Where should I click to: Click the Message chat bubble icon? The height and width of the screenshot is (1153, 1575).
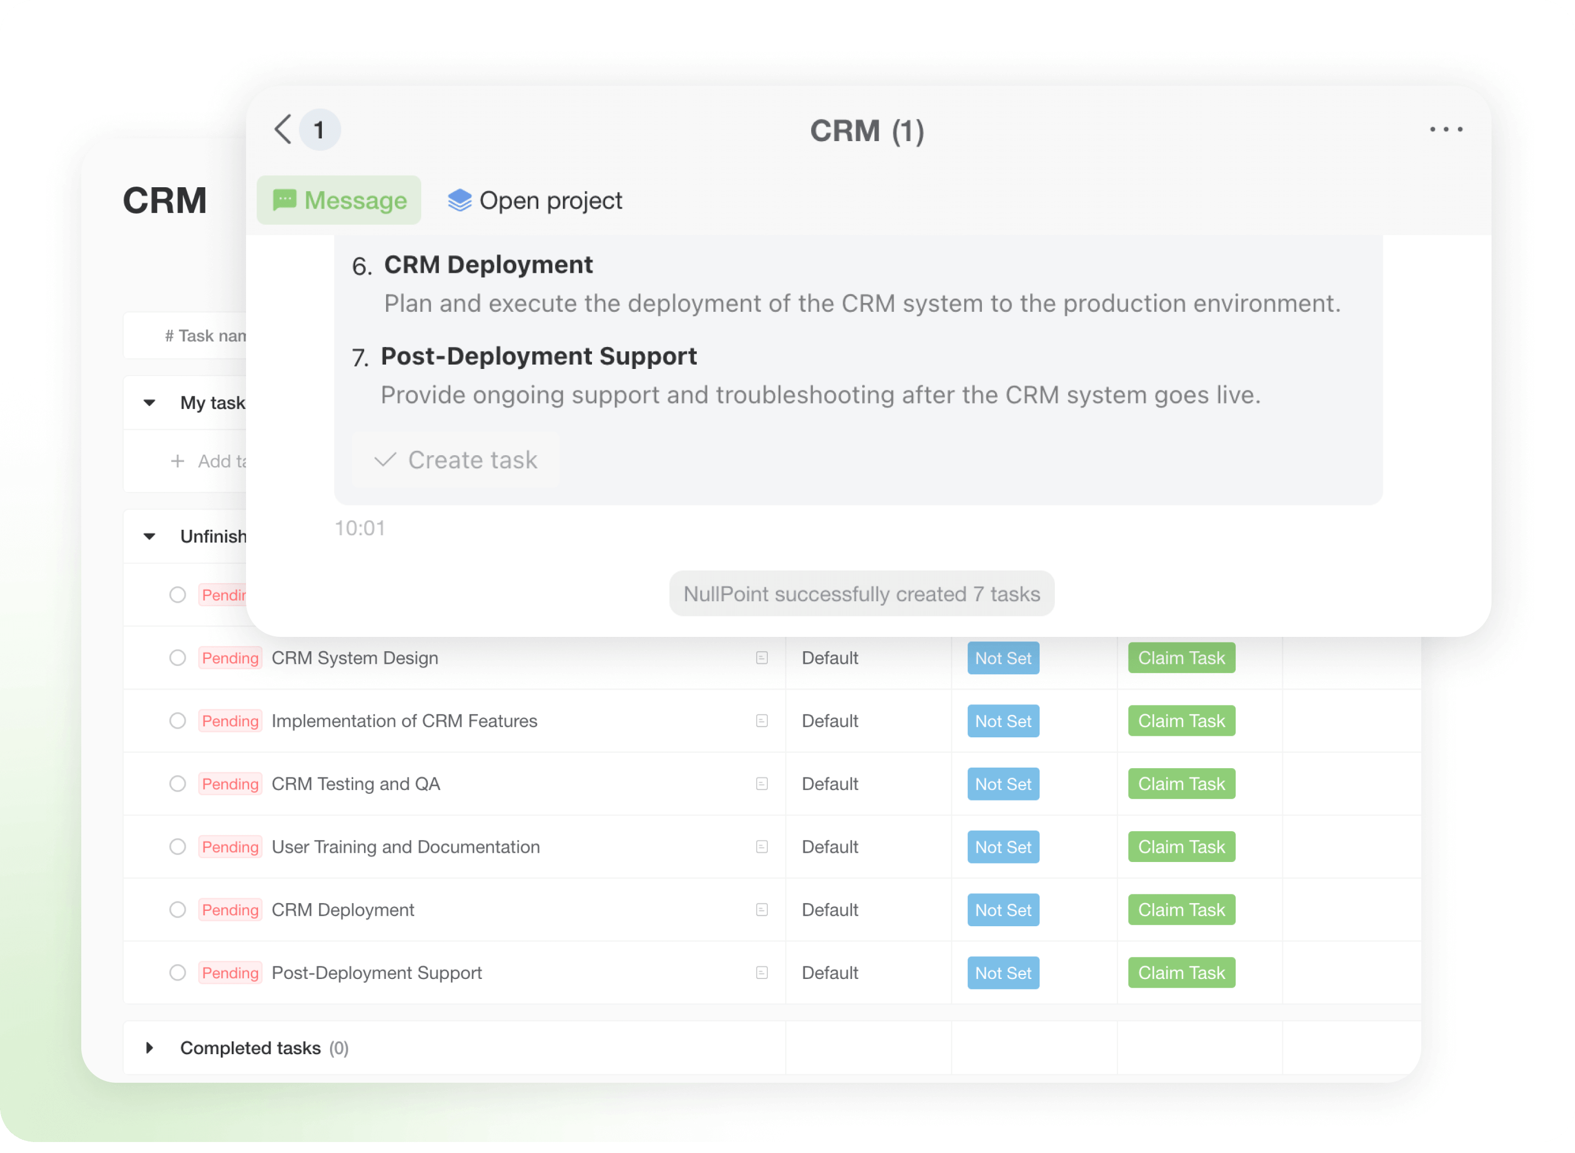coord(286,200)
